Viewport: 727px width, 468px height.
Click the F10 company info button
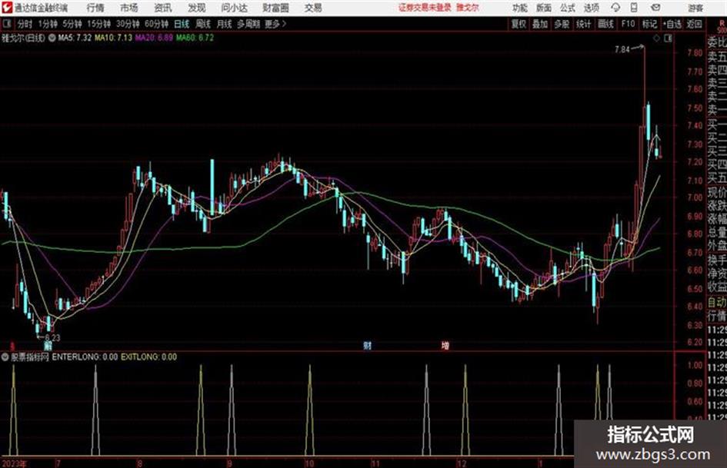(x=628, y=24)
